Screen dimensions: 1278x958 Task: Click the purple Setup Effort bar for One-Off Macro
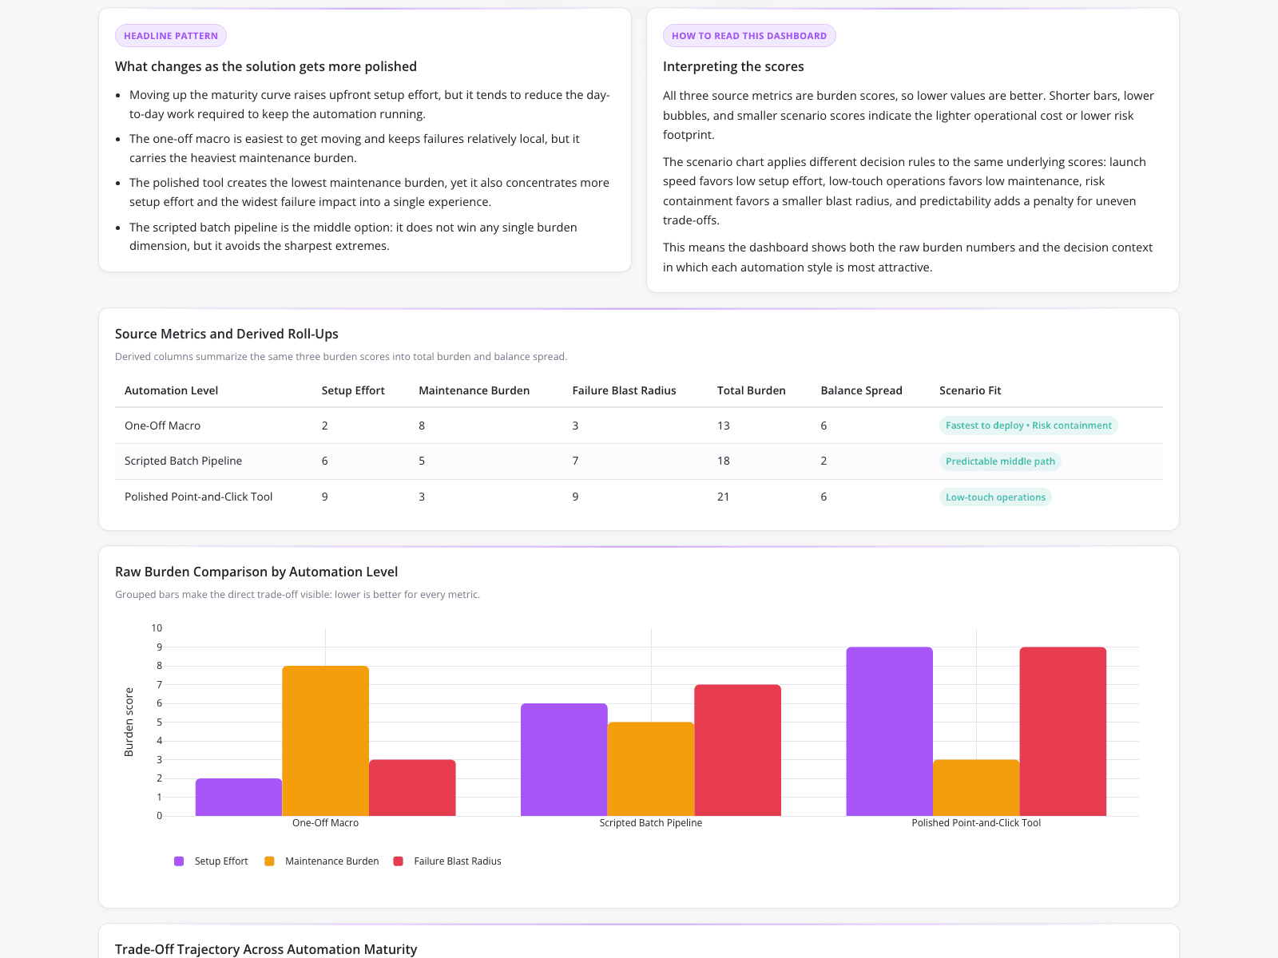click(239, 798)
